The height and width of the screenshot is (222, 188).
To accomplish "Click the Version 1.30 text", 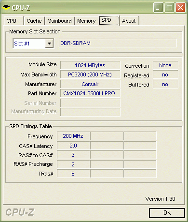I will [x=160, y=199].
